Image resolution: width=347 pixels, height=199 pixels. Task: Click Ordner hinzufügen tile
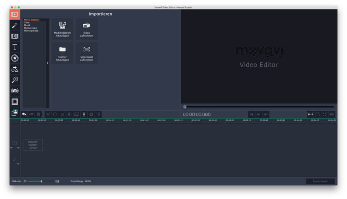[x=62, y=53]
